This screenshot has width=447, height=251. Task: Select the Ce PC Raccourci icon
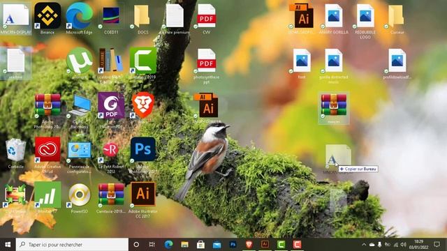[79, 110]
